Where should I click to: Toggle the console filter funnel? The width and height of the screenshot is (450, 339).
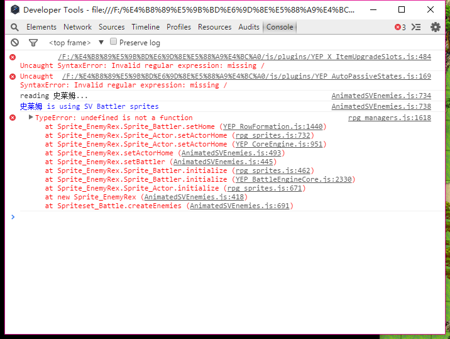(x=33, y=43)
